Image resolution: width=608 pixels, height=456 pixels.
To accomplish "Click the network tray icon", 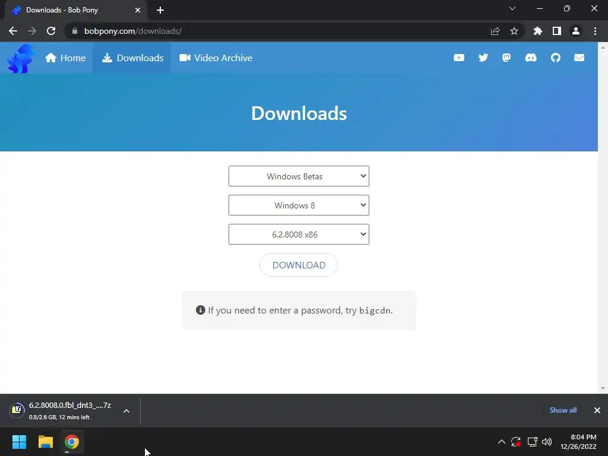I will [532, 442].
